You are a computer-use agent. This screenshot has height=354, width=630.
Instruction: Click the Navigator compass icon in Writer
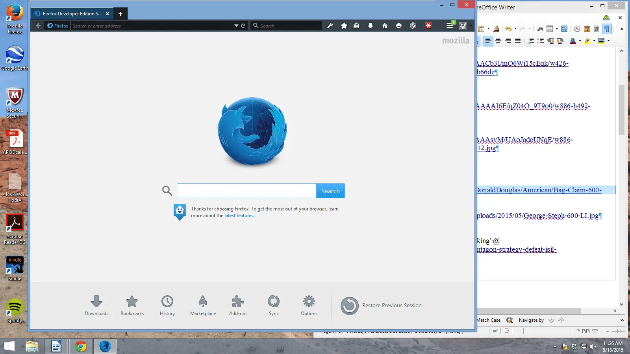577,29
